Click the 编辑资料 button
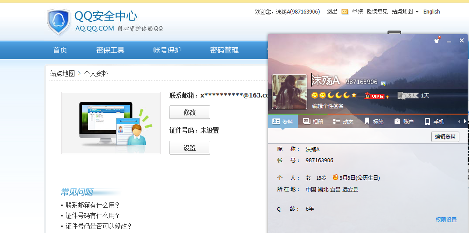 click(445, 137)
